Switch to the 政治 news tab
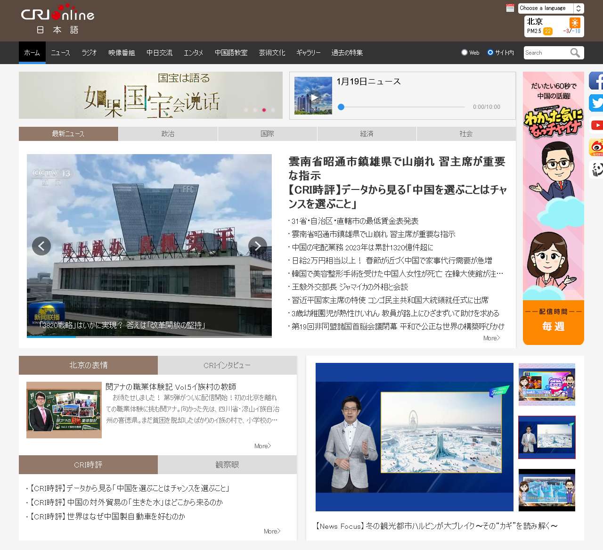Image resolution: width=603 pixels, height=550 pixels. [x=168, y=134]
